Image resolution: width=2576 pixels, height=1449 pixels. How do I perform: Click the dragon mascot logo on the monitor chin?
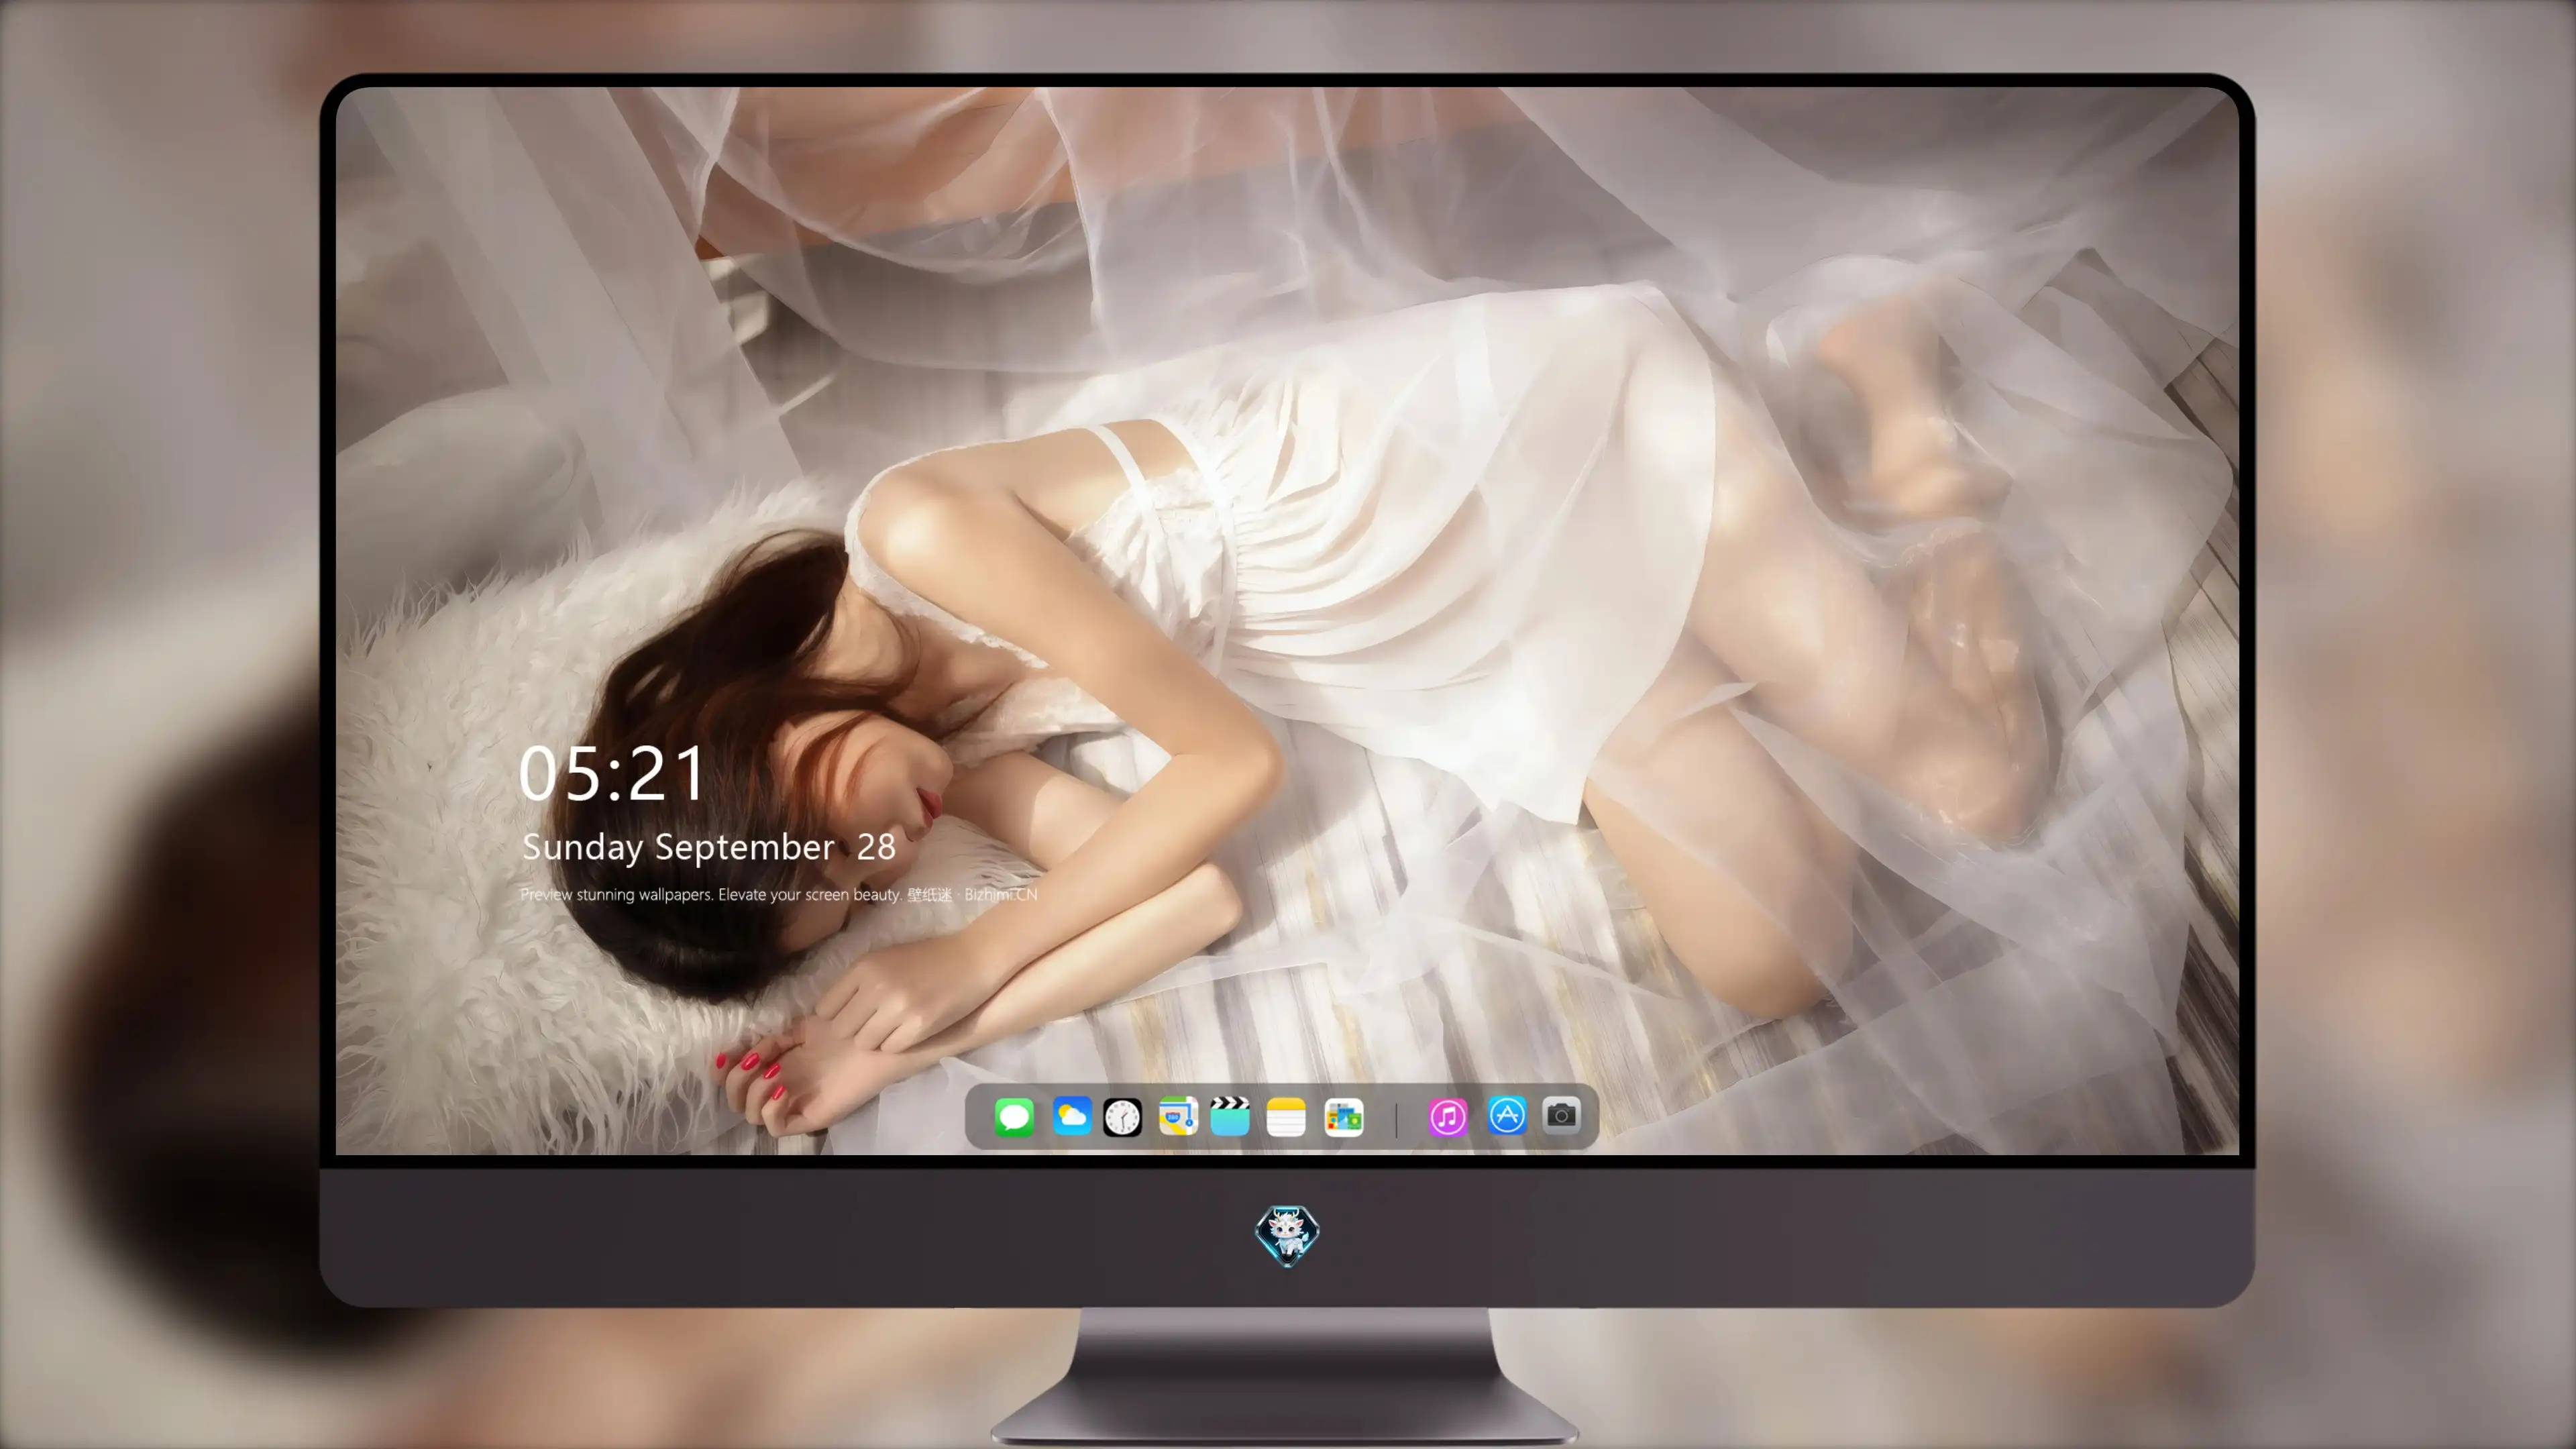coord(1287,1236)
